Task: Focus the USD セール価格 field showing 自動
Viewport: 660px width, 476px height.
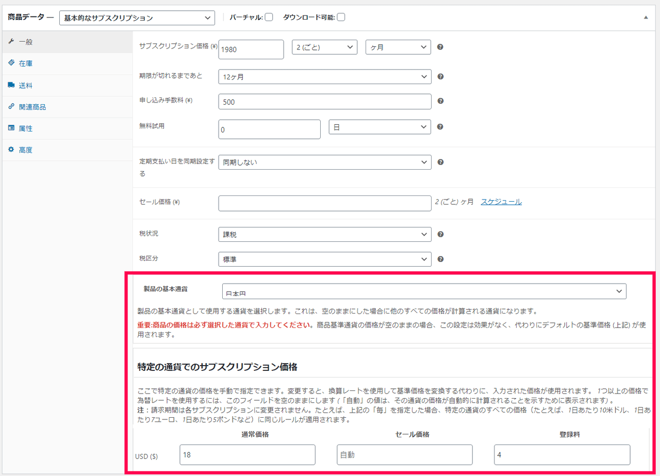Action: pos(405,455)
